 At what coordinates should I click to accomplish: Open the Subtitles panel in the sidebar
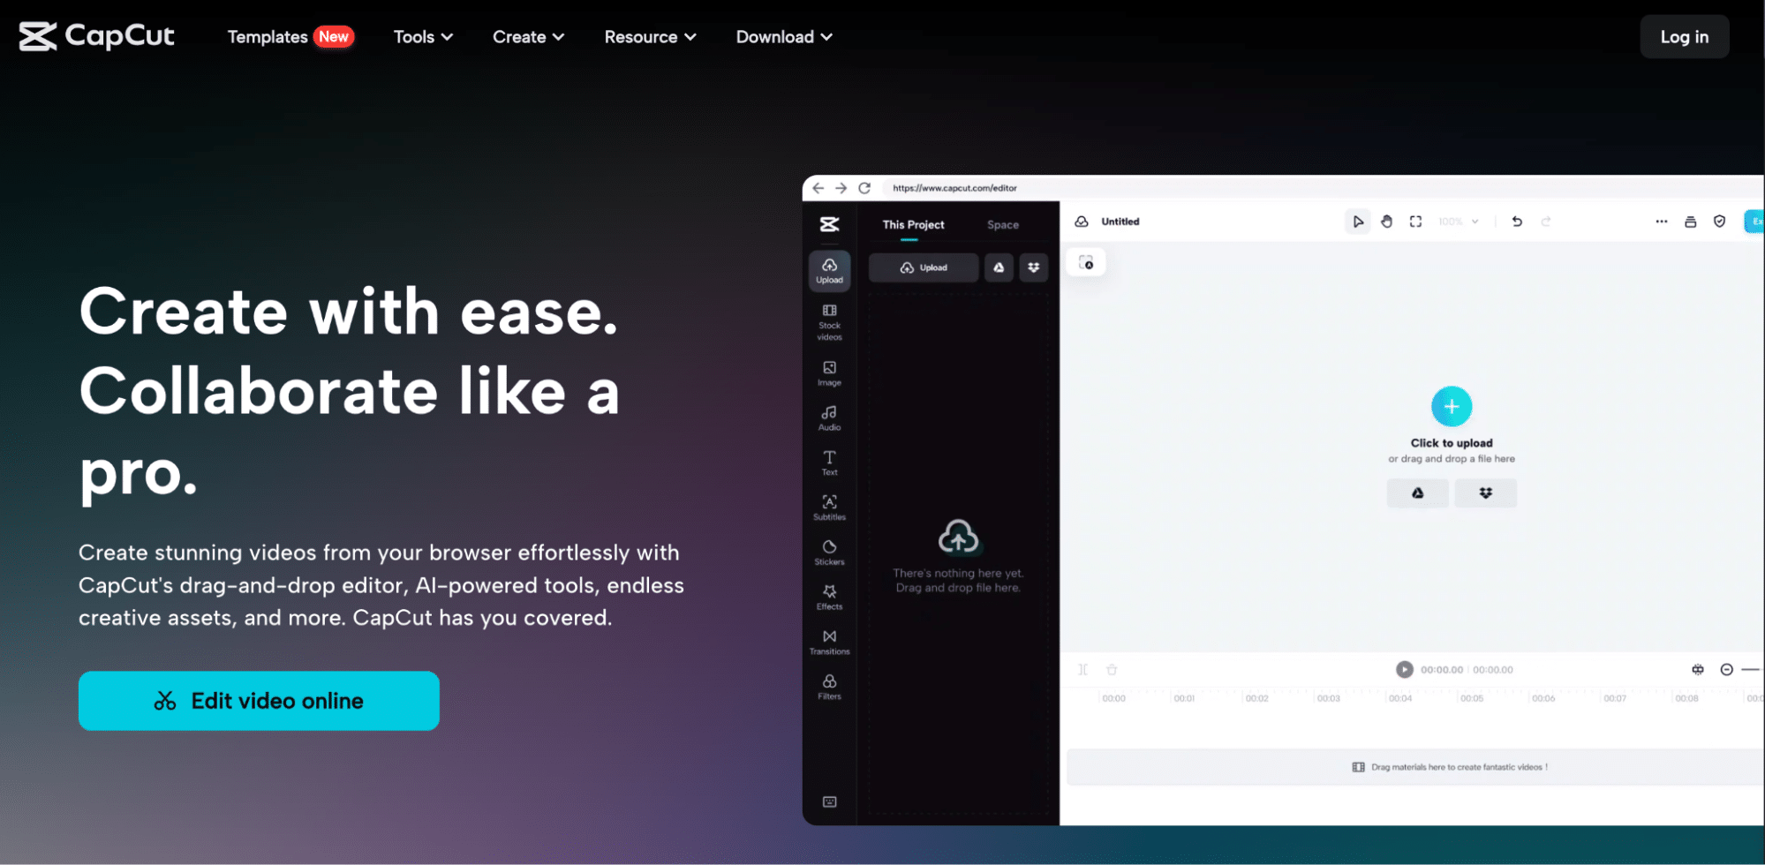(x=829, y=508)
